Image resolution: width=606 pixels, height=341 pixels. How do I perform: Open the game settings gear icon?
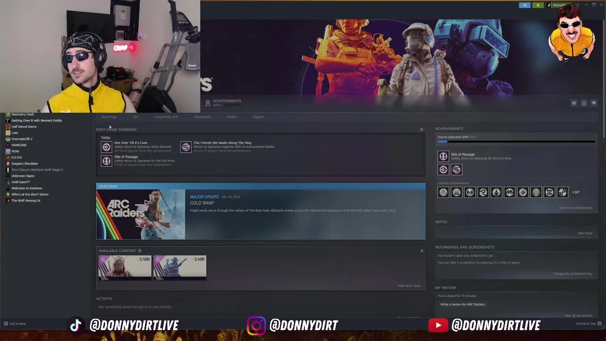coord(574,103)
